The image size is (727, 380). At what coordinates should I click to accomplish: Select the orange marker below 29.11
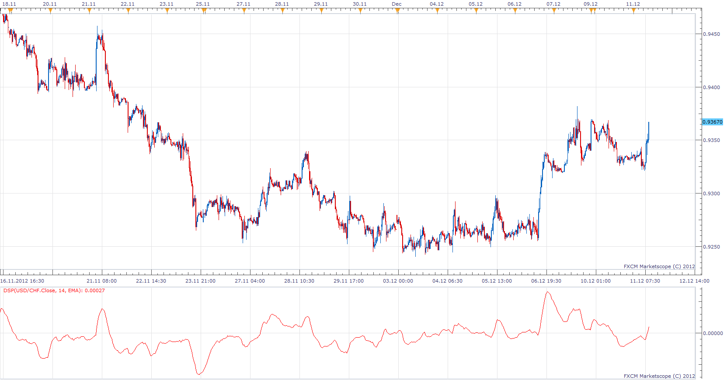point(321,10)
